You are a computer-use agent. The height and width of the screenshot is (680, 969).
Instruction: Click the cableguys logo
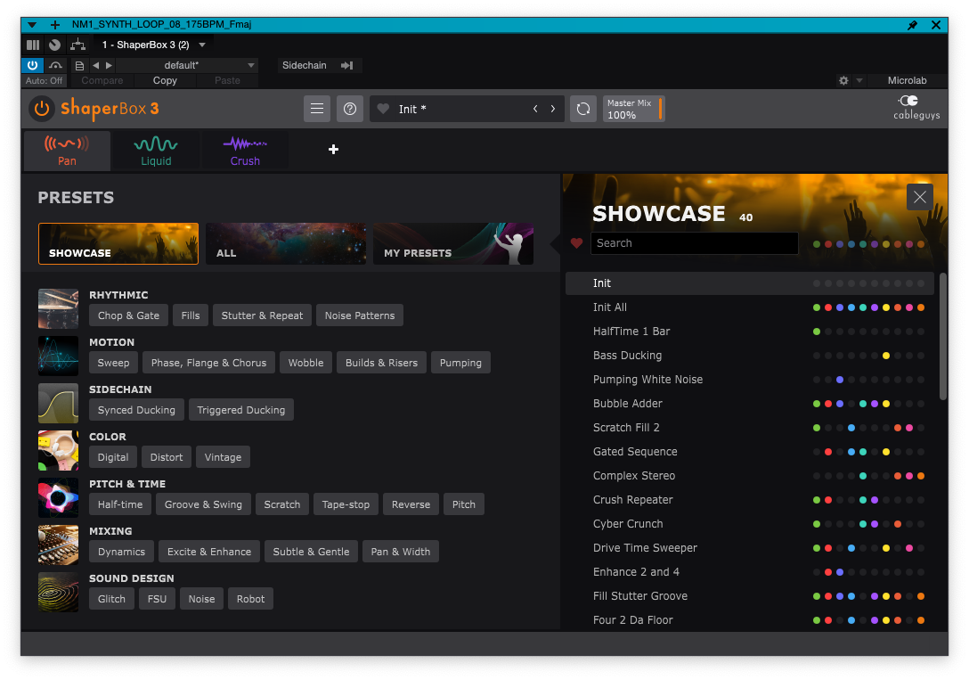916,108
